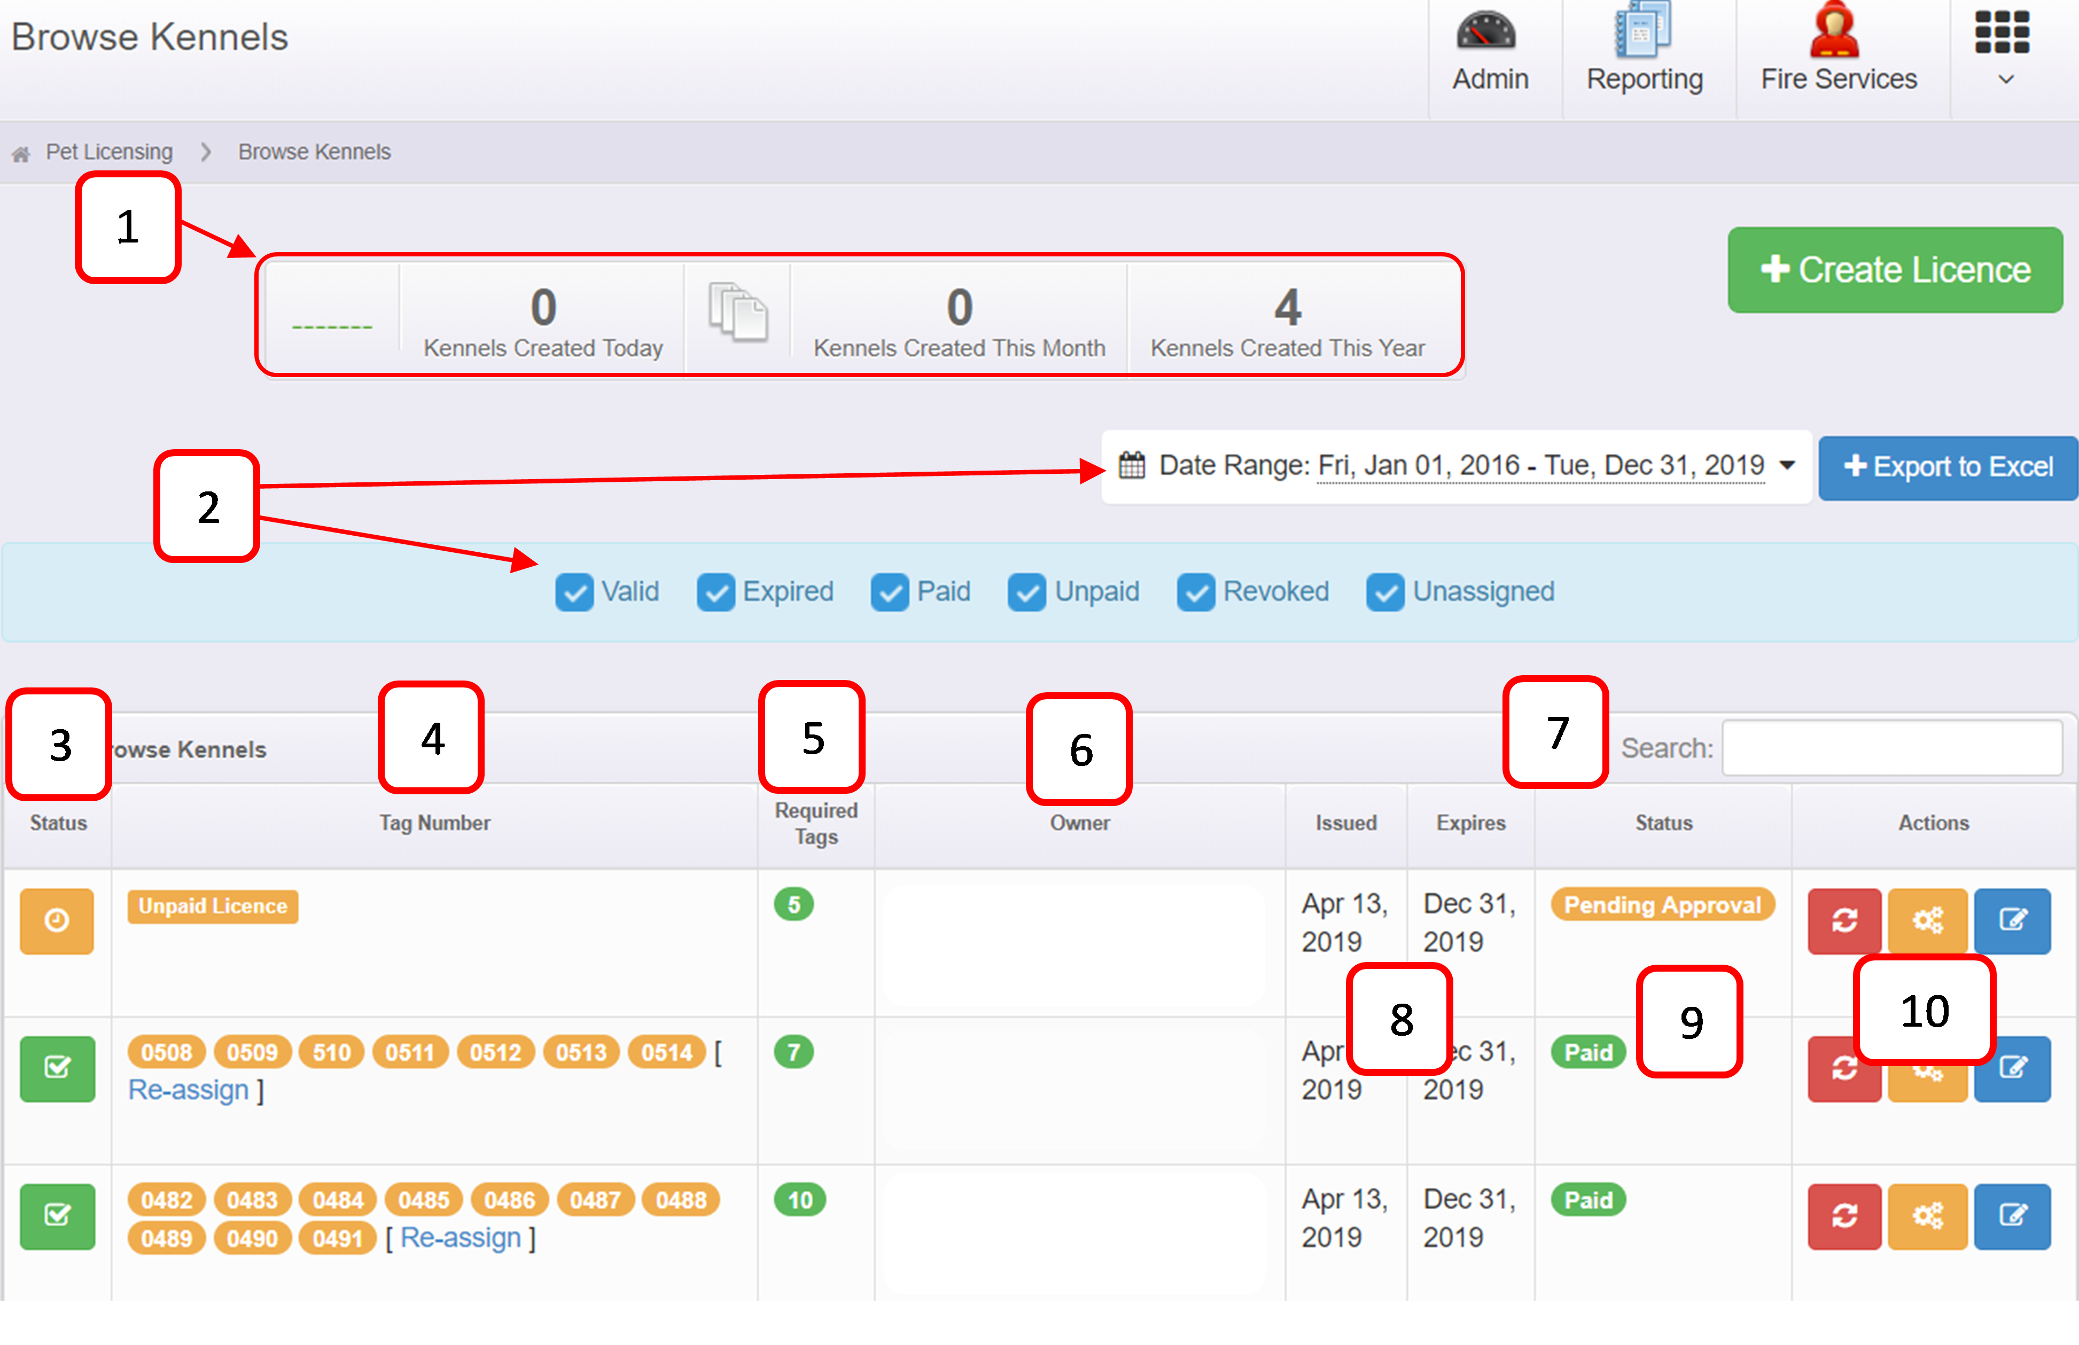Click the blue edit icon in tag 0482 row
This screenshot has height=1345, width=2079.
click(2012, 1216)
